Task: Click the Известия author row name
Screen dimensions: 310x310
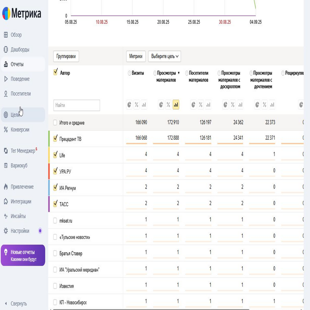Action: tap(67, 286)
